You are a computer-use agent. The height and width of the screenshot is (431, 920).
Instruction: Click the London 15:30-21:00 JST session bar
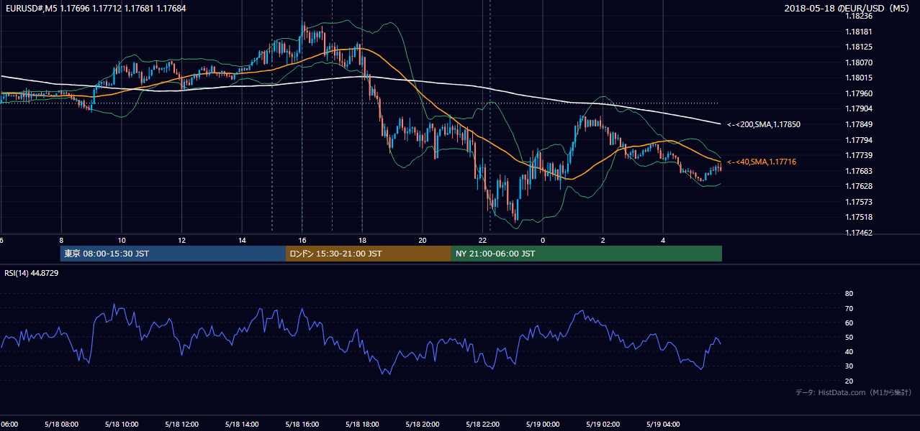tap(369, 254)
